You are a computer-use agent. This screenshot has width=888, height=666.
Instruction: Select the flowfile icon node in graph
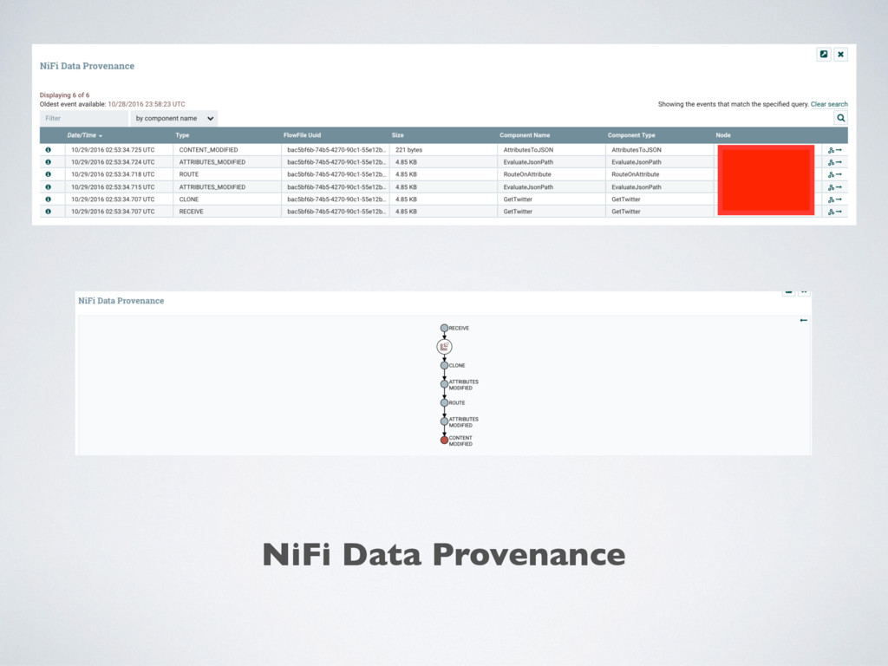point(445,347)
